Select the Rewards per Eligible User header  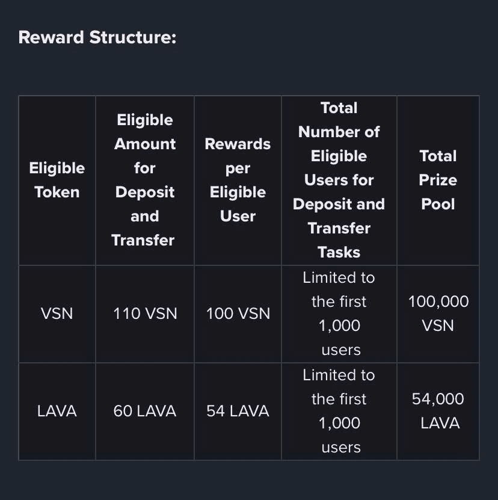238,180
